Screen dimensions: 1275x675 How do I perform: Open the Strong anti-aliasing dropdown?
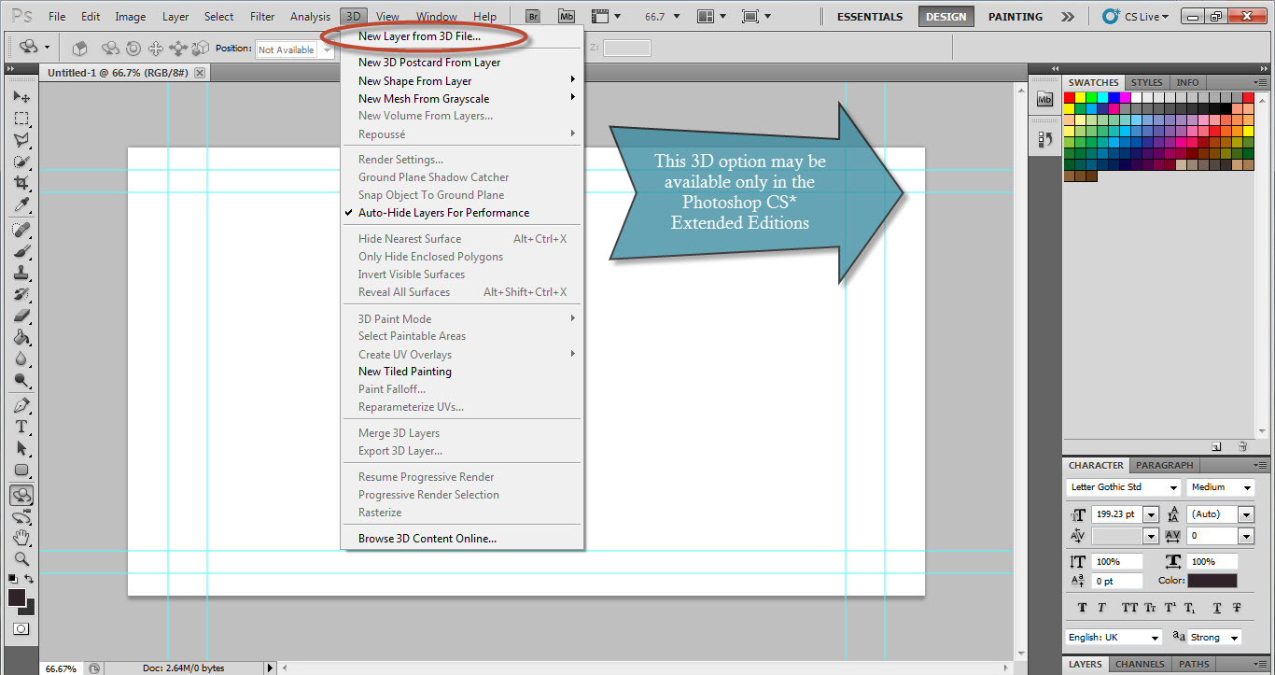[x=1214, y=638]
